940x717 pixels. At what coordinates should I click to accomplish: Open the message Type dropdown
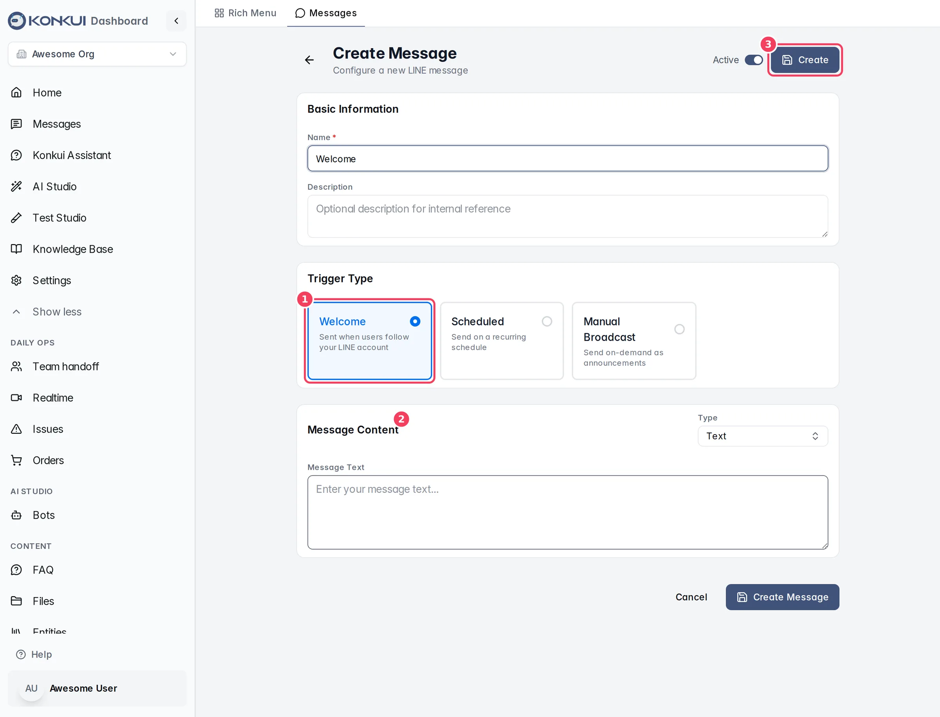tap(763, 436)
